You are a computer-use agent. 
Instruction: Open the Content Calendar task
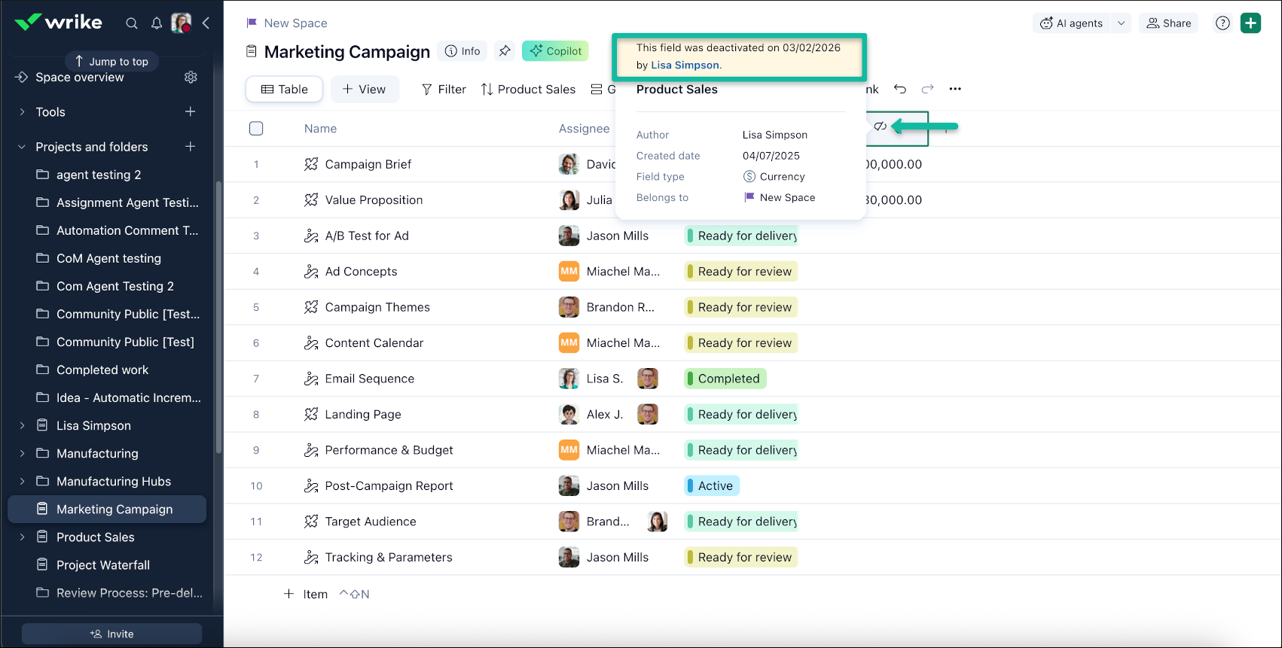[x=374, y=343]
